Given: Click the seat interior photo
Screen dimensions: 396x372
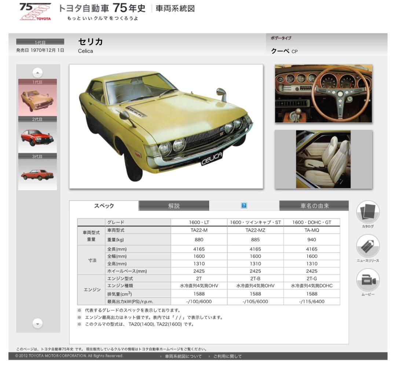Looking at the screenshot, I should (323, 159).
